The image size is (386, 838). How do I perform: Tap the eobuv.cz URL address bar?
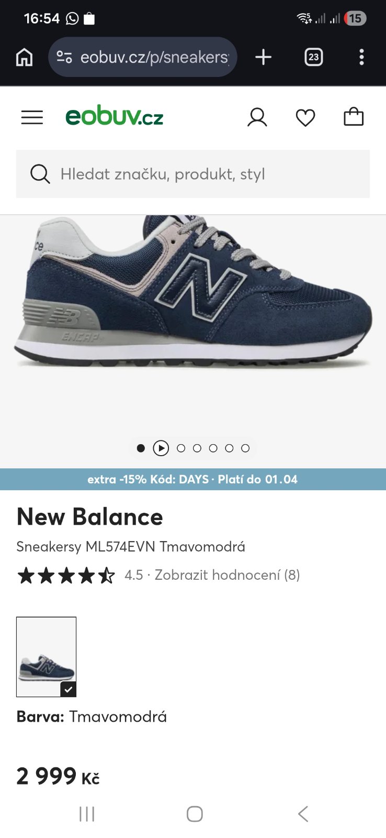click(x=154, y=57)
